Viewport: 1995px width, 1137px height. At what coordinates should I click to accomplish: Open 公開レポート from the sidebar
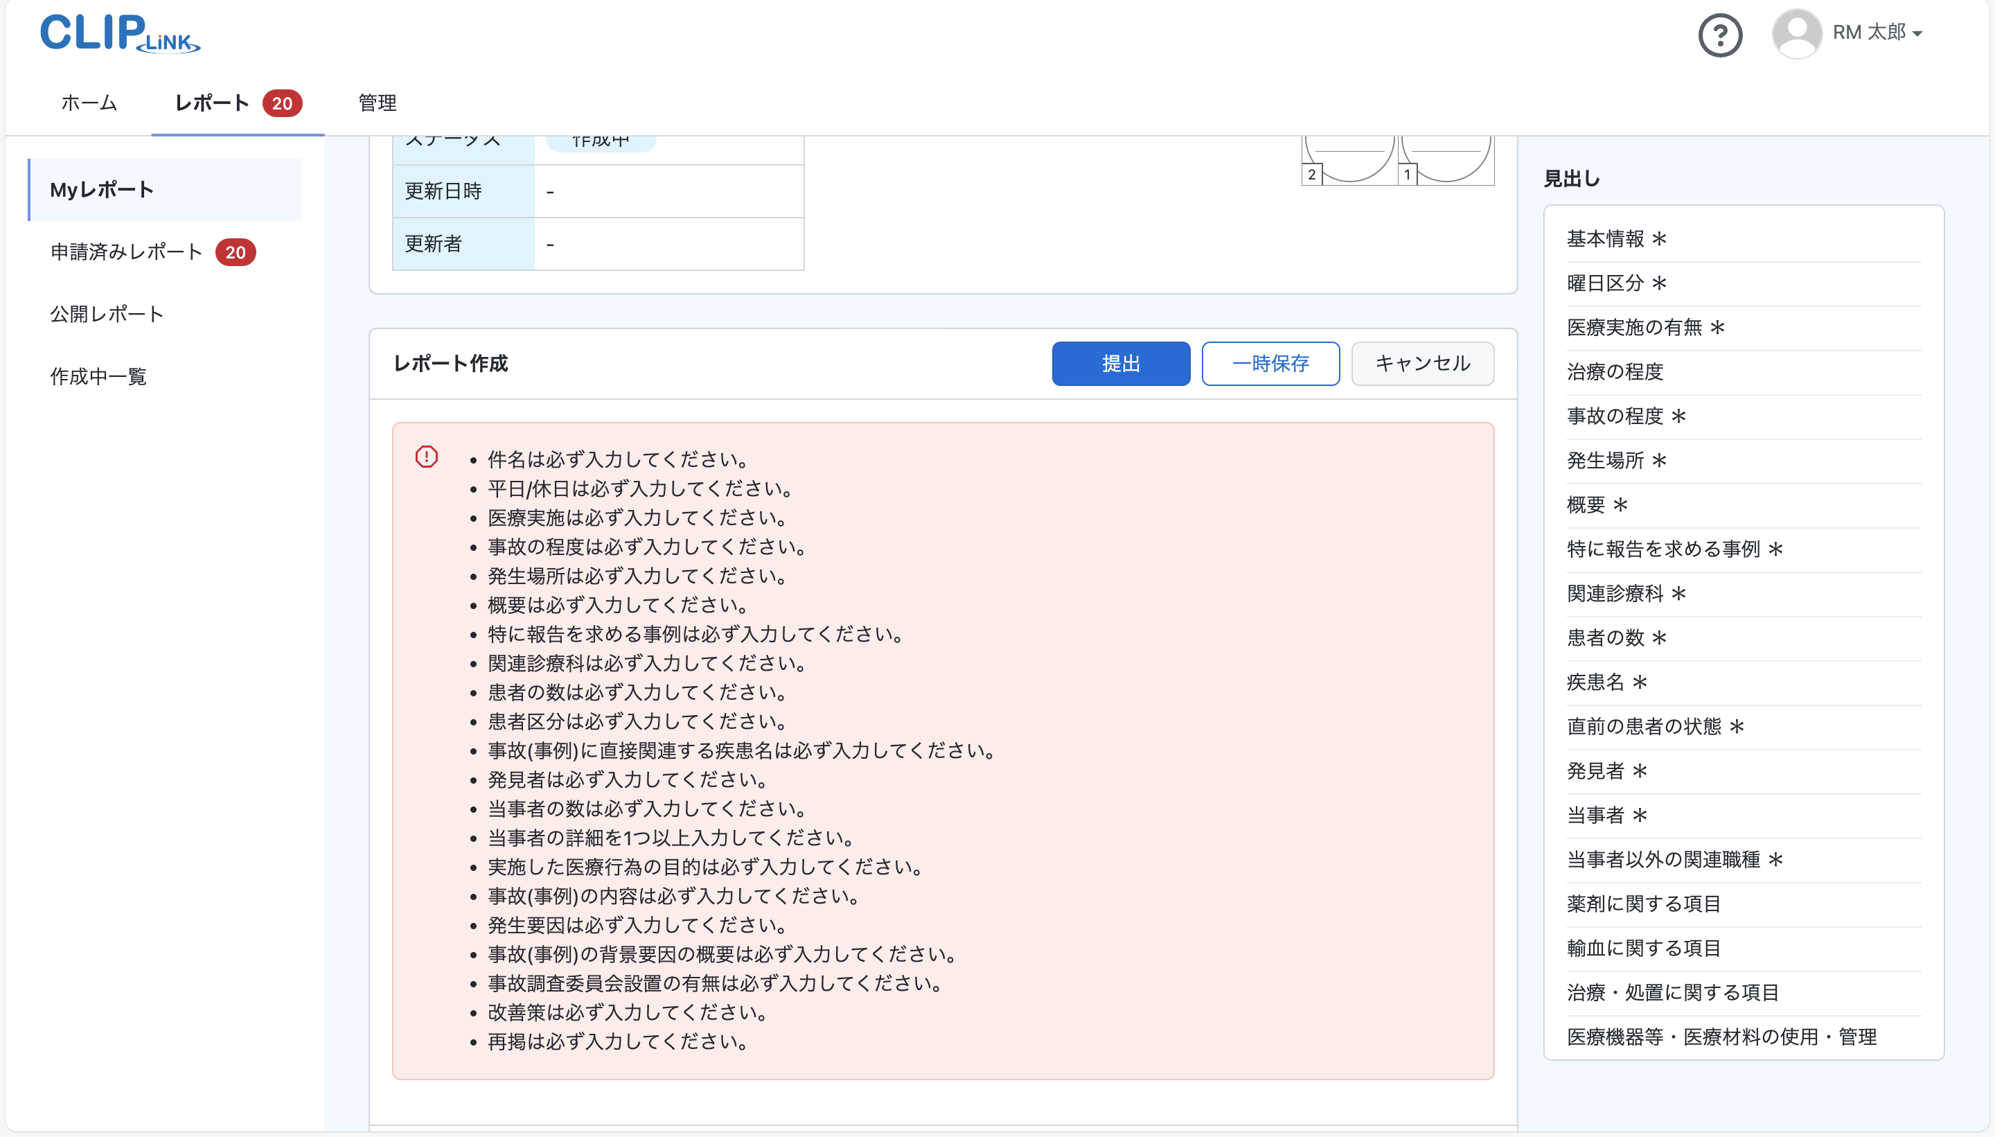107,314
